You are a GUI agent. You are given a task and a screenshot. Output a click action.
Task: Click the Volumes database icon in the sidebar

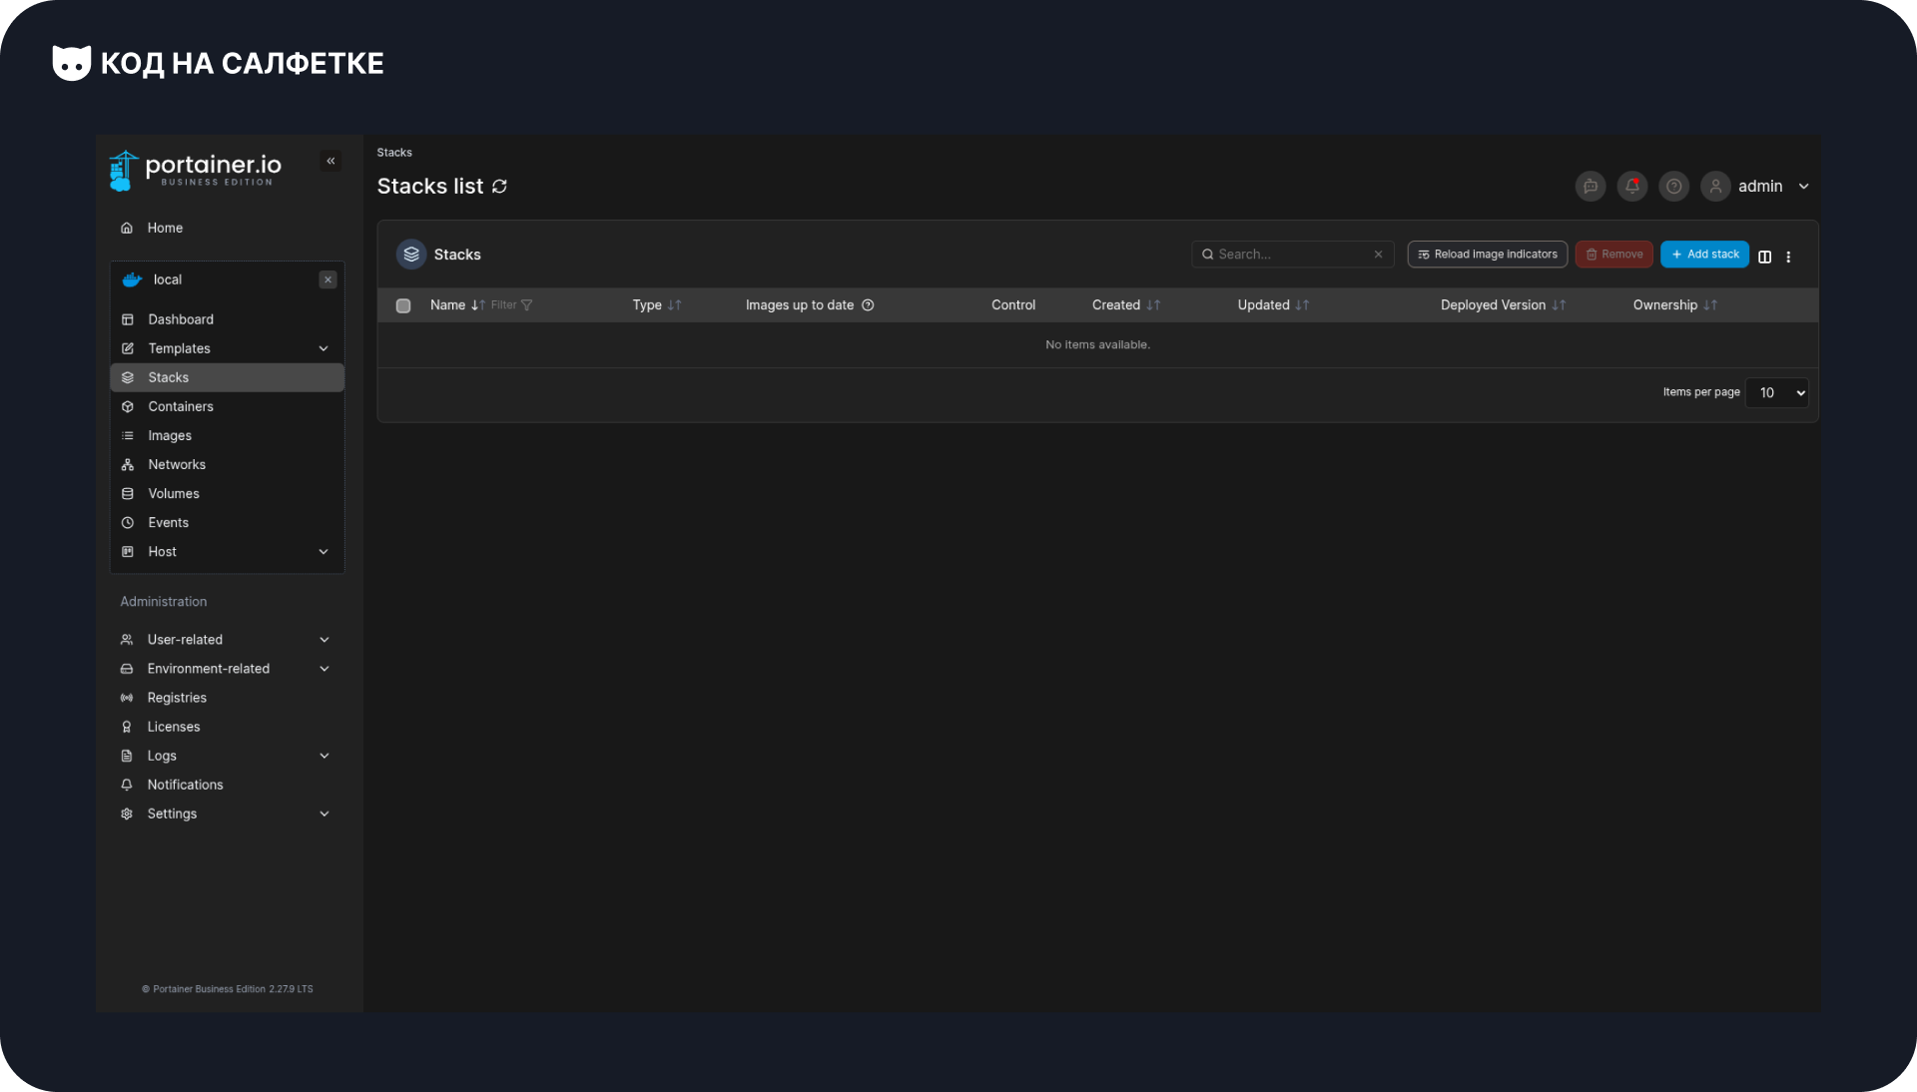click(128, 493)
